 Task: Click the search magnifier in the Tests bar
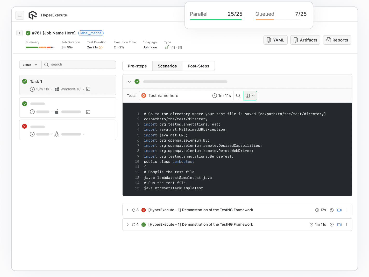[x=238, y=95]
